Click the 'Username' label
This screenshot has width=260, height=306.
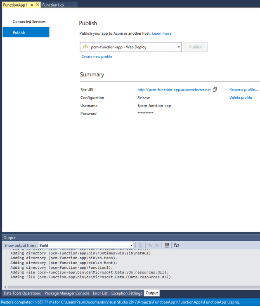tap(89, 106)
